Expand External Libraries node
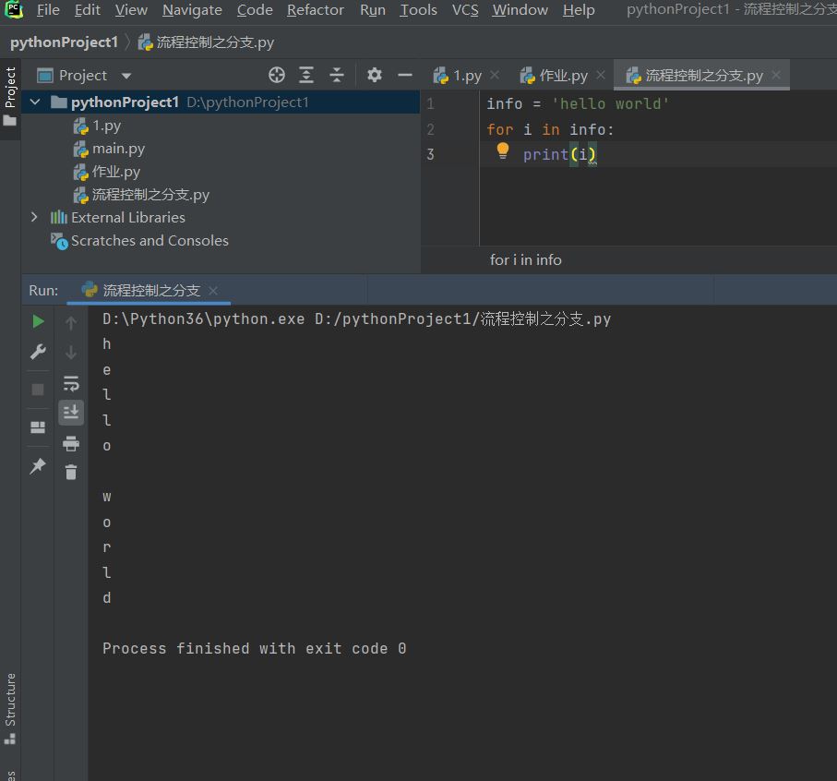This screenshot has height=781, width=837. click(34, 217)
